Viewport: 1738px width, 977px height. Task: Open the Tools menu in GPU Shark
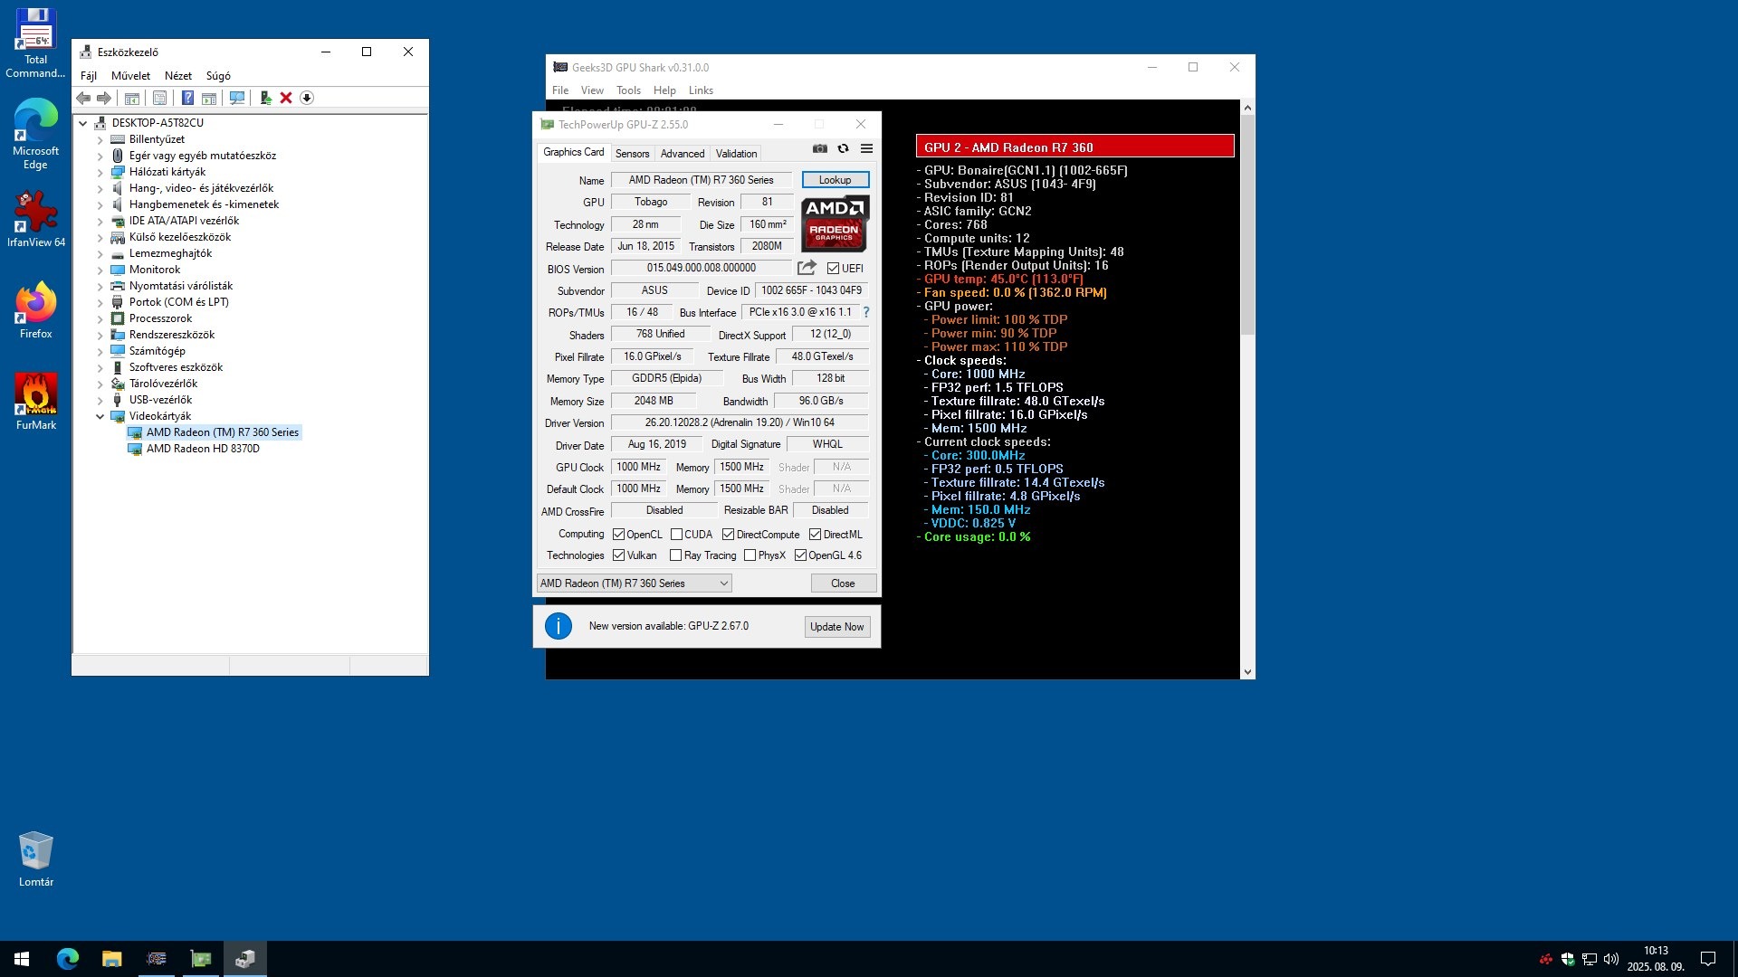628,90
